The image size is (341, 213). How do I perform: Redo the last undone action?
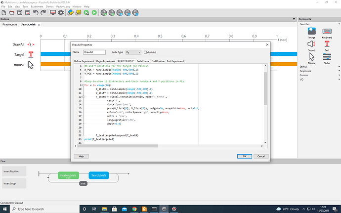[x=43, y=13]
